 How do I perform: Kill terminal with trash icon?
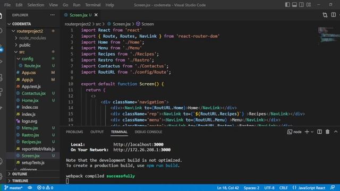click(x=327, y=132)
